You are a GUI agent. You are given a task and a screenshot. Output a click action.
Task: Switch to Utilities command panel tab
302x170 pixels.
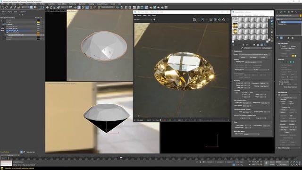[x=296, y=12]
